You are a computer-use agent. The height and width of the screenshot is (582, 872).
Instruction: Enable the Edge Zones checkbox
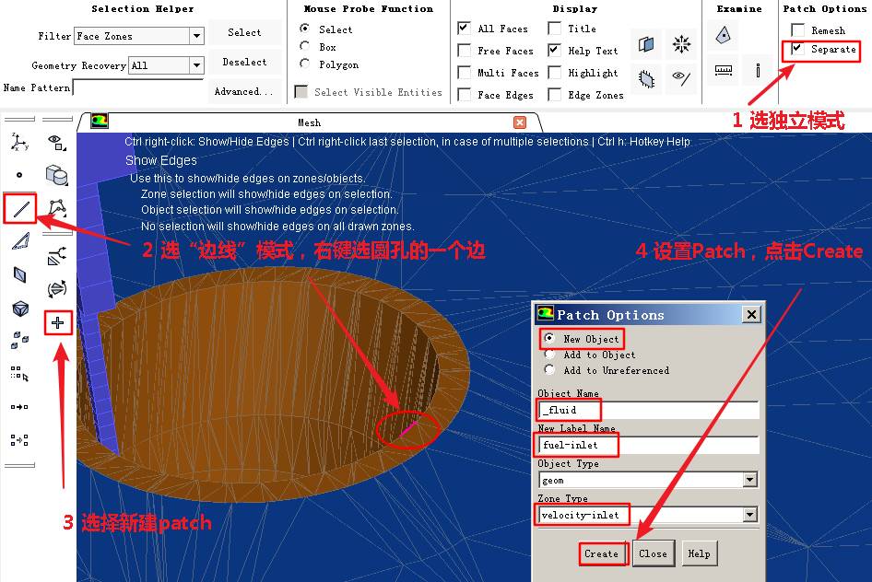coord(555,95)
